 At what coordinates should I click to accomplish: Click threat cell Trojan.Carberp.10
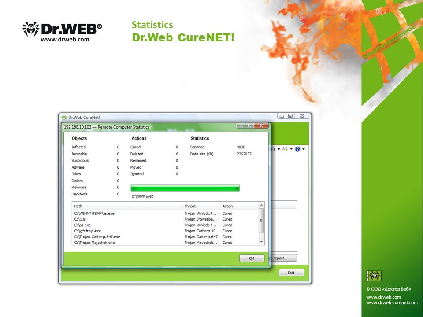click(200, 231)
